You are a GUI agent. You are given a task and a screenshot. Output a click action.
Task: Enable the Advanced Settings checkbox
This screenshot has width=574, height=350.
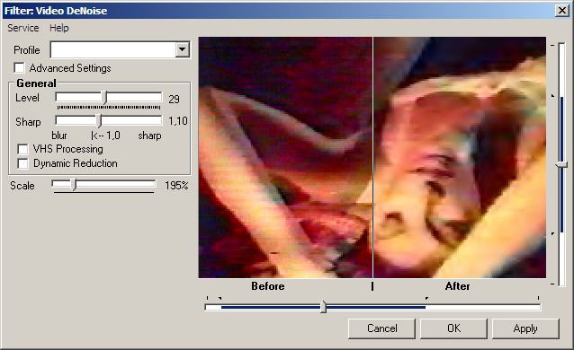point(19,68)
